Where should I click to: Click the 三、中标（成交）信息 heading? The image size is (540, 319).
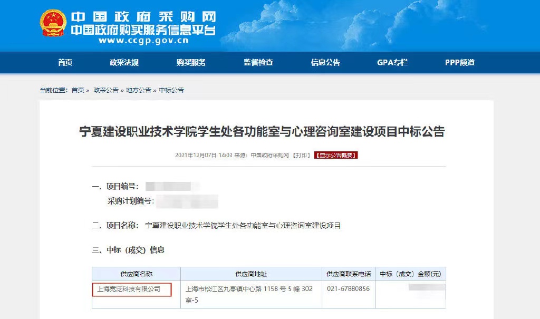128,250
